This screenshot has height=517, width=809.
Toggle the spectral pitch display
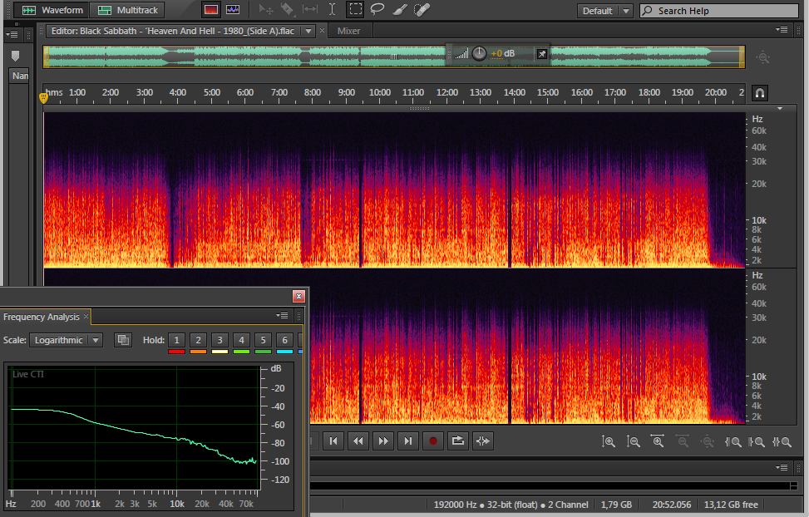233,10
